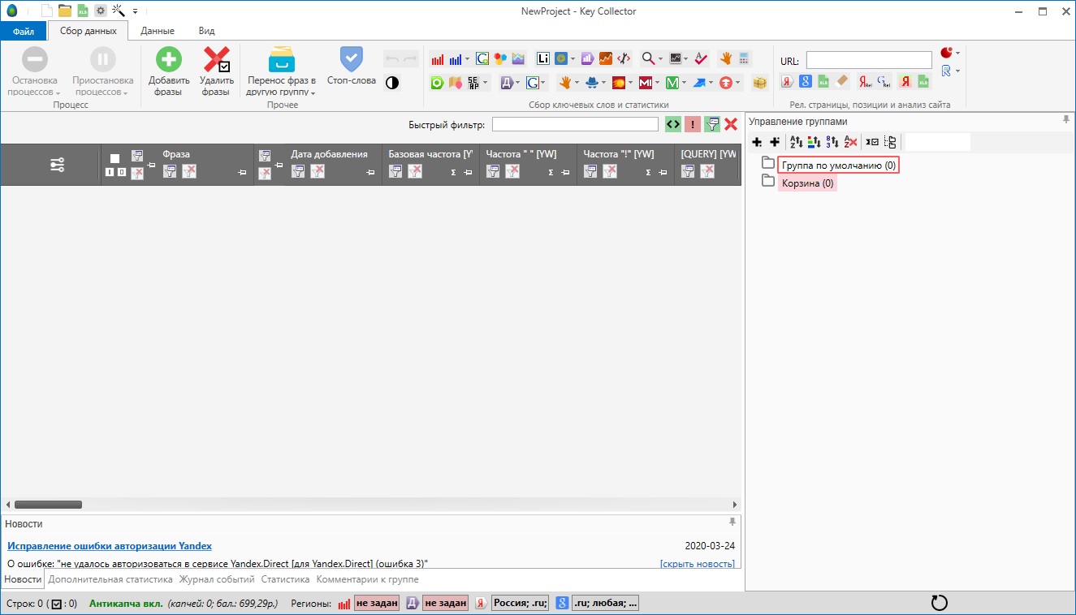Open the Дополнительная статистика tab

110,579
